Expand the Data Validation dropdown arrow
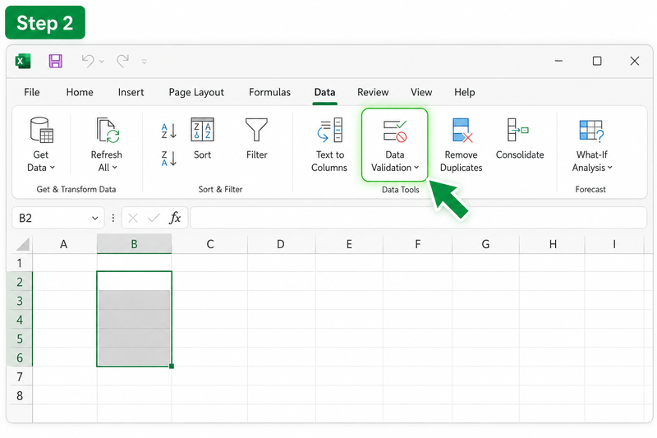This screenshot has width=657, height=438. click(x=416, y=168)
